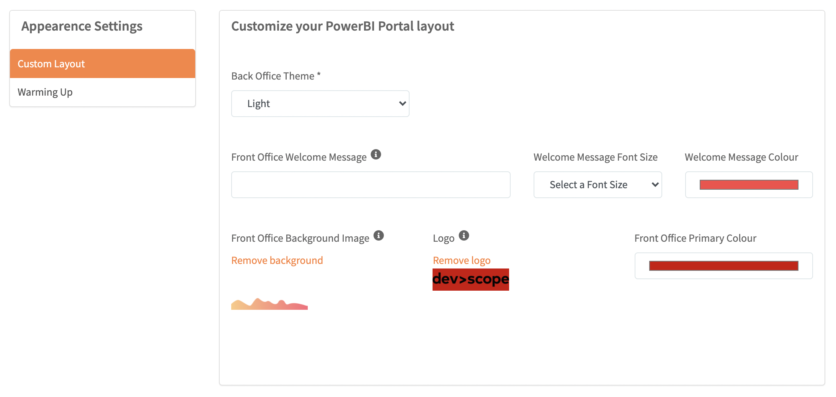Open the Welcome Message Colour swatch
This screenshot has height=397, width=836.
click(x=748, y=185)
